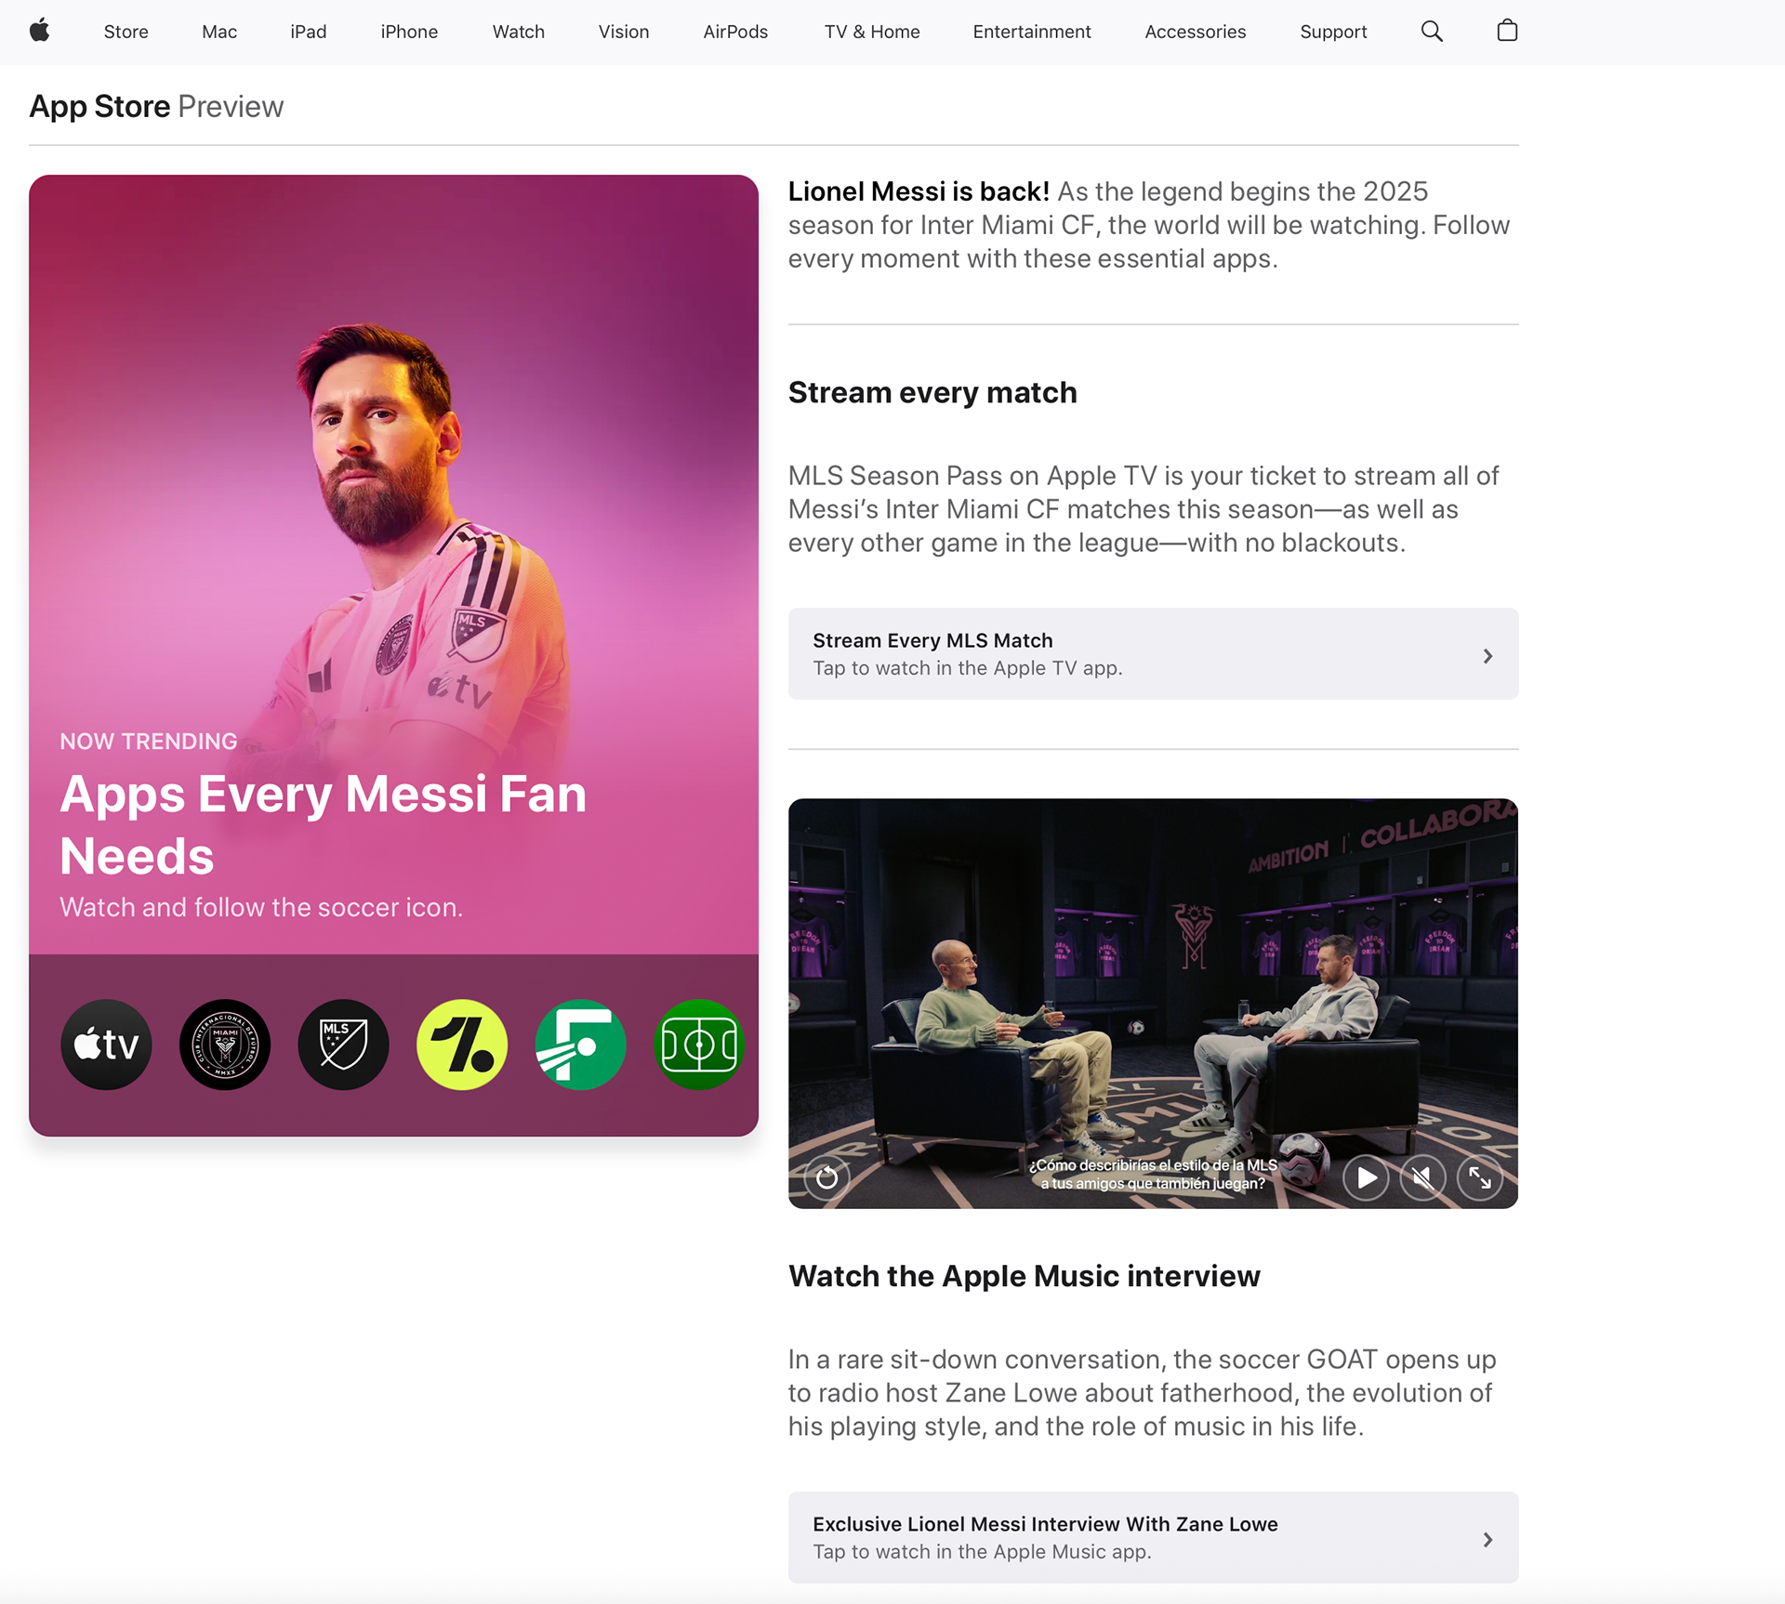
Task: Expand the video to fullscreen
Action: (1480, 1178)
